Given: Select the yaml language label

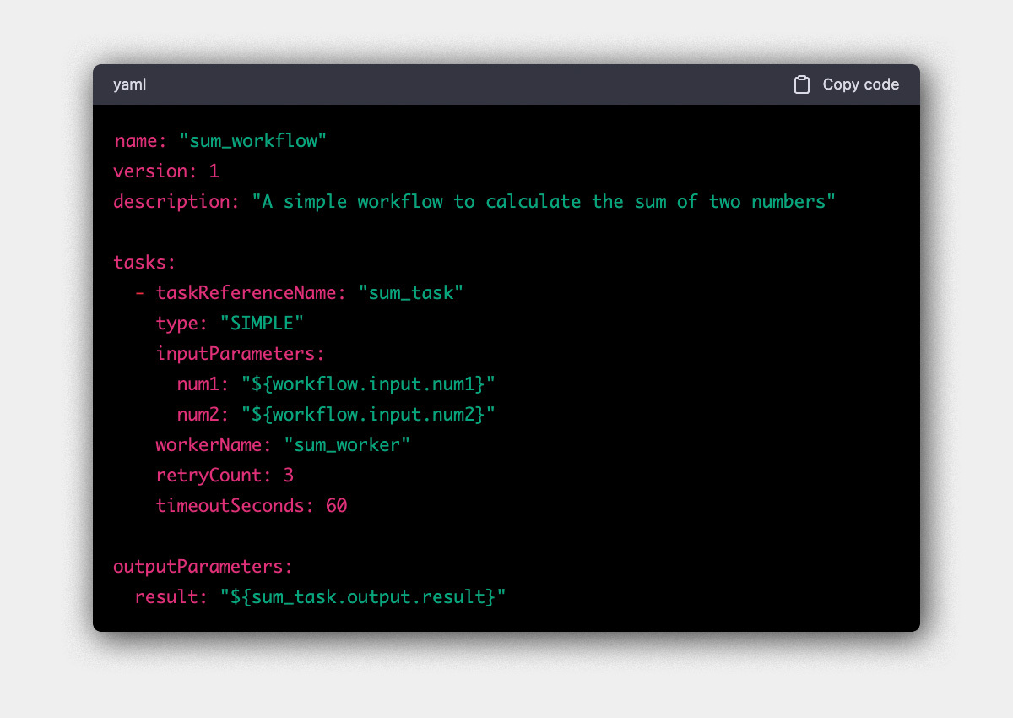Looking at the screenshot, I should click(128, 84).
